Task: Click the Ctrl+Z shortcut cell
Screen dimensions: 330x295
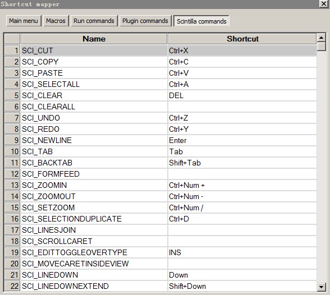Action: click(x=242, y=118)
